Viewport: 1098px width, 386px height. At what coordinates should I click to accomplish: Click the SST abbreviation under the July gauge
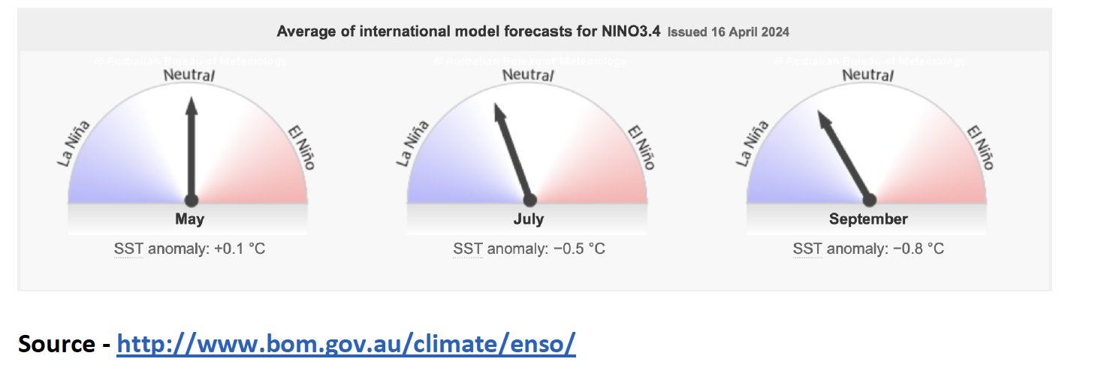(466, 248)
